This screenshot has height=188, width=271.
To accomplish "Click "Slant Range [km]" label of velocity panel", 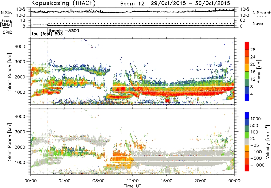I will click(9, 142).
